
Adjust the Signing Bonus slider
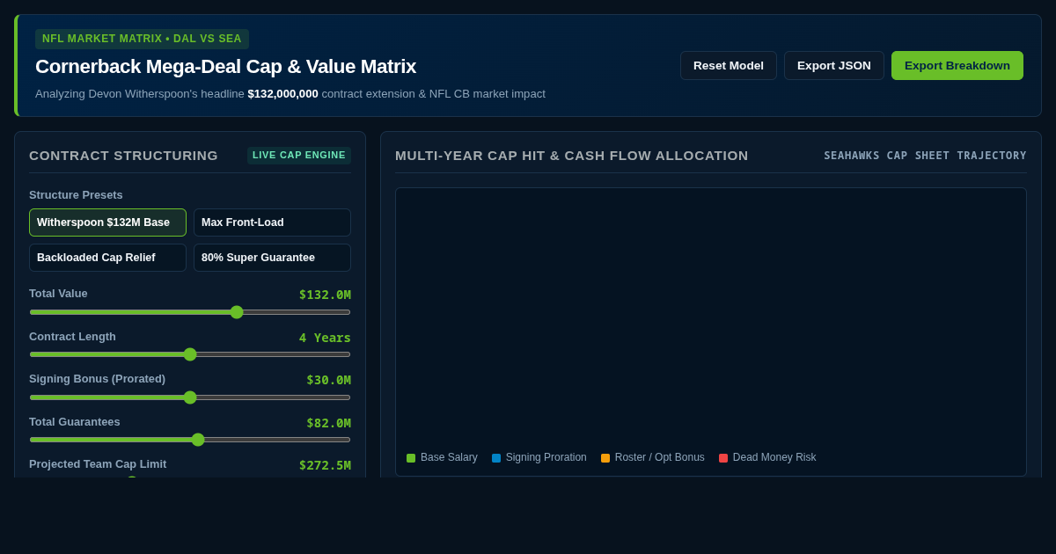point(190,397)
